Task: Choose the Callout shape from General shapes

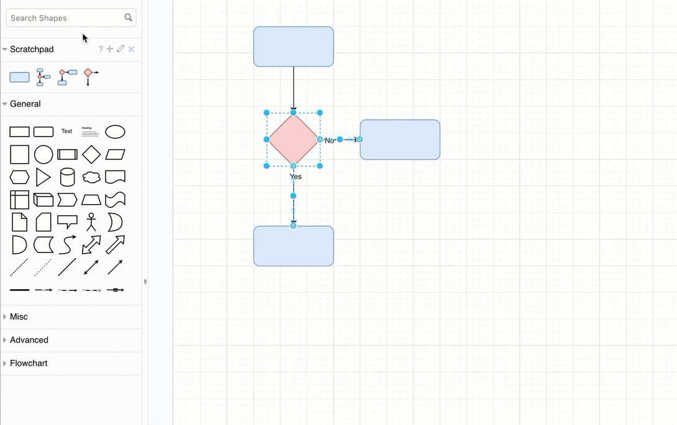Action: click(67, 222)
